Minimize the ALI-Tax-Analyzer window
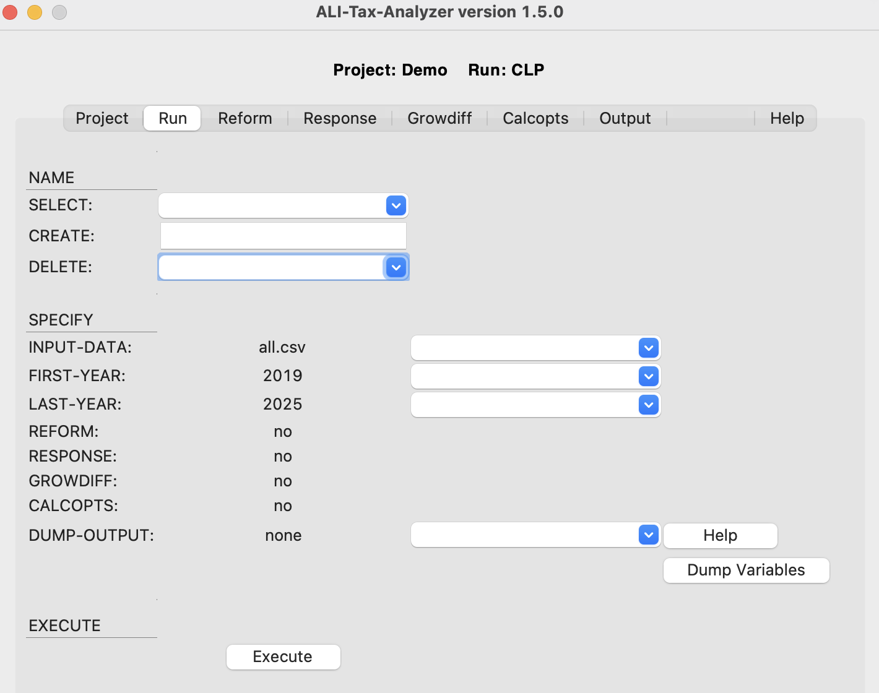Image resolution: width=879 pixels, height=693 pixels. [x=34, y=11]
